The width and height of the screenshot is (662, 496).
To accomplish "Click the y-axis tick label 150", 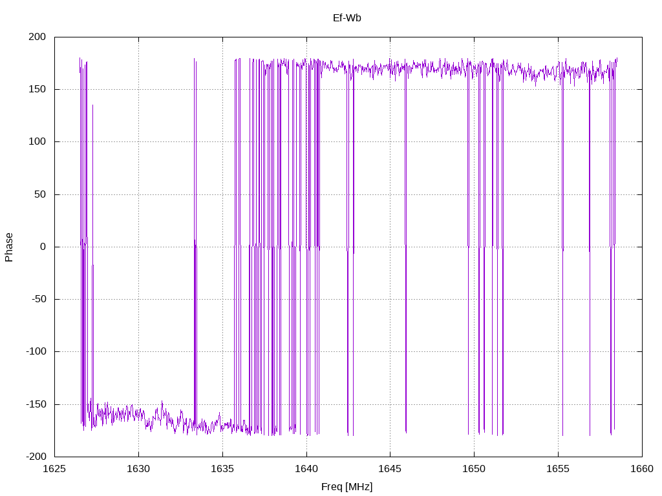I will [x=37, y=89].
